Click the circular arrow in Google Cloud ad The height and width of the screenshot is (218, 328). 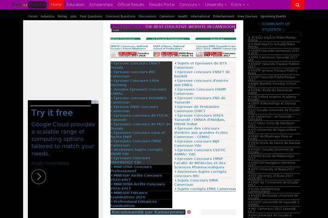(x=39, y=177)
